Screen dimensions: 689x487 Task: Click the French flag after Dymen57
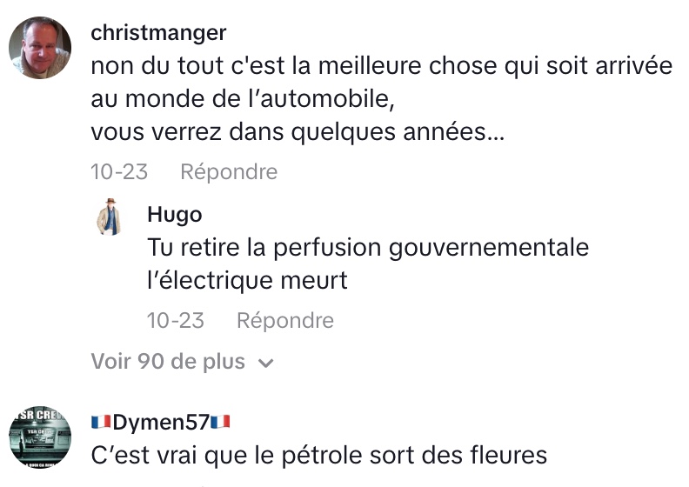(219, 423)
